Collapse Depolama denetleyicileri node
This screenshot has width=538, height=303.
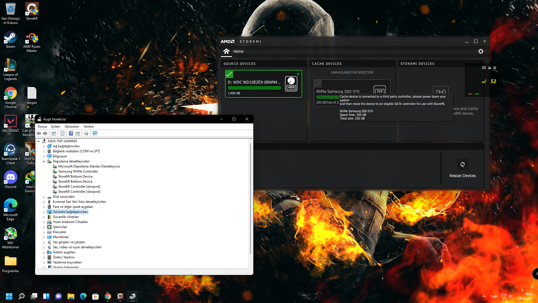coord(44,161)
